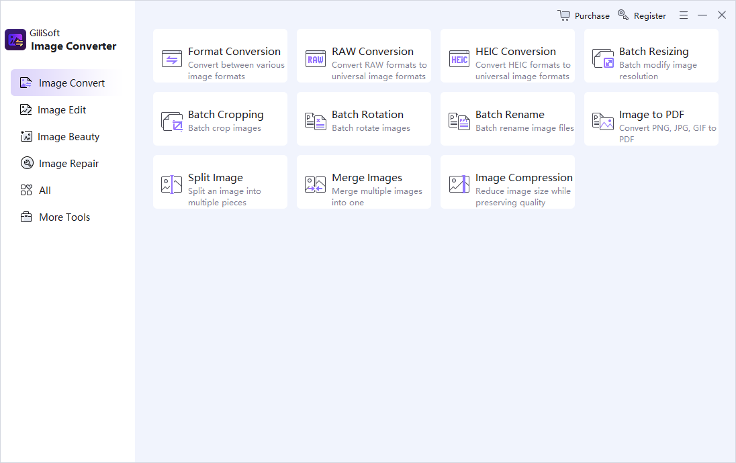The width and height of the screenshot is (736, 463).
Task: Switch to Image Edit label
Action: pyautogui.click(x=62, y=110)
